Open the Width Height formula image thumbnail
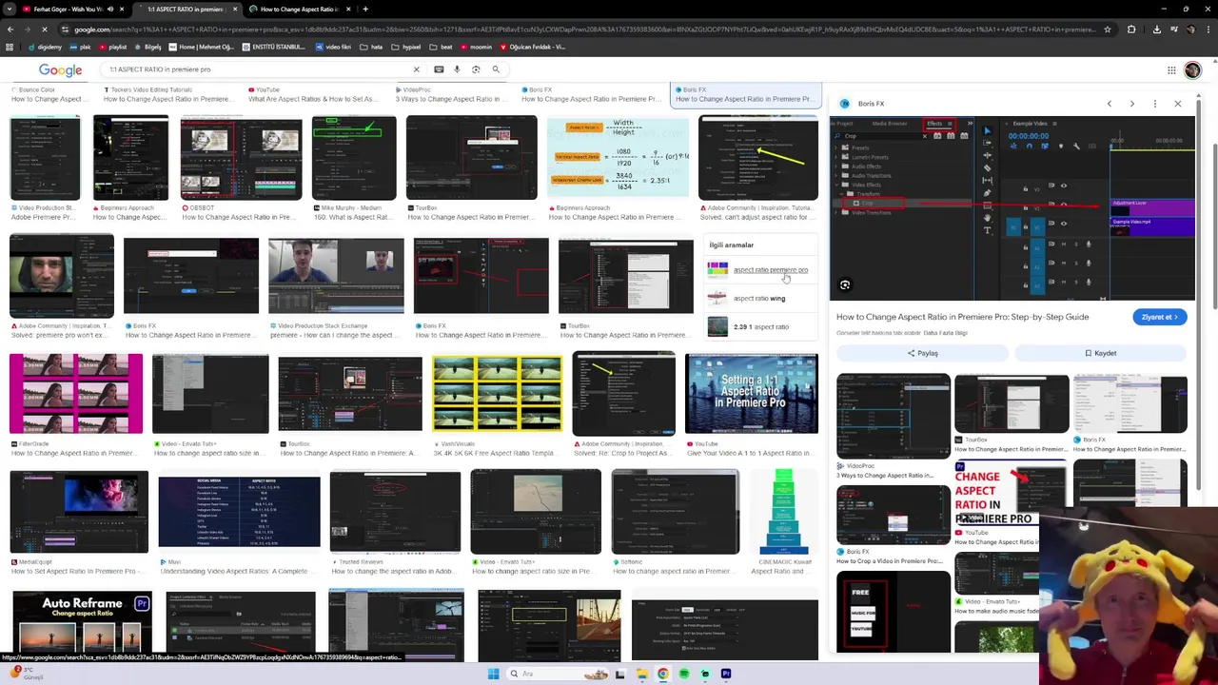The width and height of the screenshot is (1218, 685). coord(617,157)
